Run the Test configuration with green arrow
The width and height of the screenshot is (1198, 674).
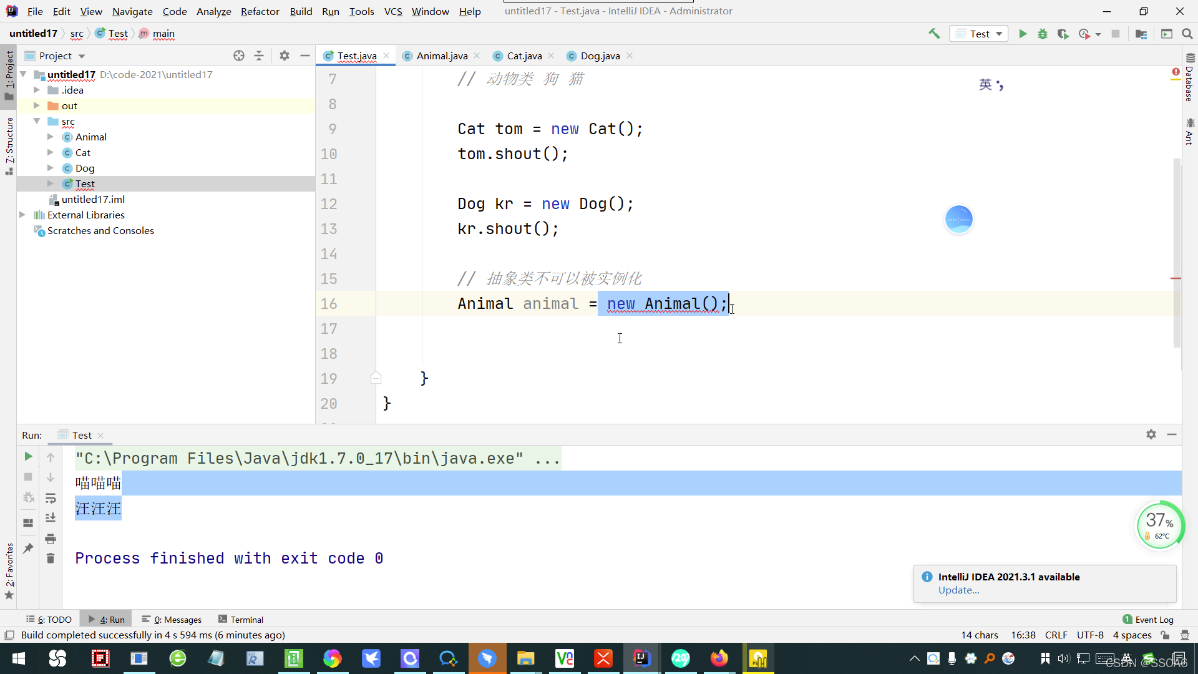1023,34
